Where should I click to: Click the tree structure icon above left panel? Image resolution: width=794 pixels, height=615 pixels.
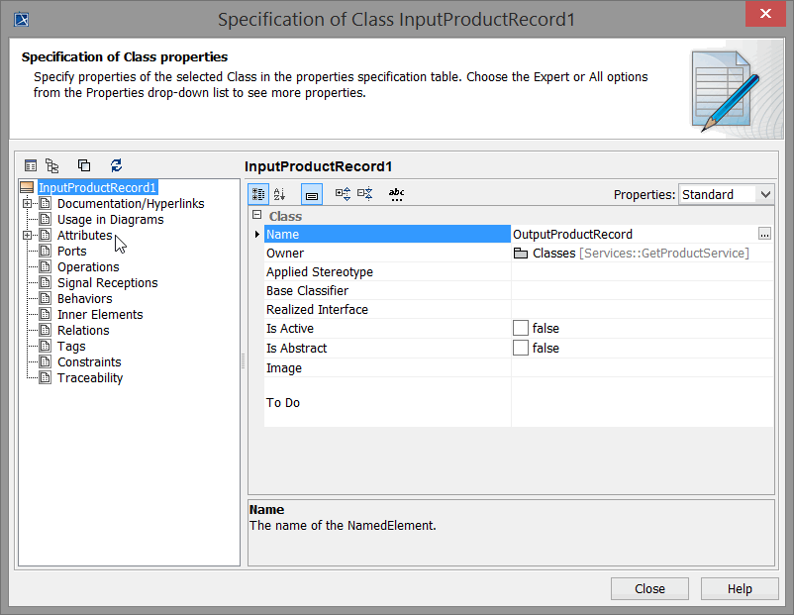point(52,165)
